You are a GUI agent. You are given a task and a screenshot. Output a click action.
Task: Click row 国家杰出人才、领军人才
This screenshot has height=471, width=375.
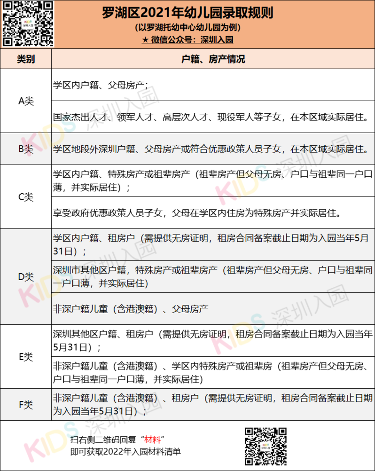pos(213,117)
